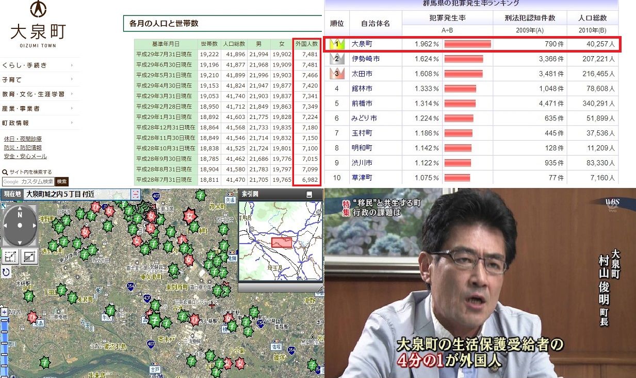Image resolution: width=636 pixels, height=378 pixels.
Task: Open 大泉町 in the ranking table
Action: (362, 44)
